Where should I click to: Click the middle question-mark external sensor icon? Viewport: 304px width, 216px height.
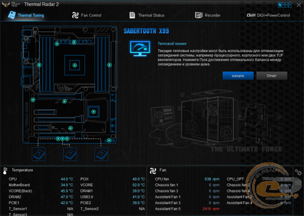(70, 154)
